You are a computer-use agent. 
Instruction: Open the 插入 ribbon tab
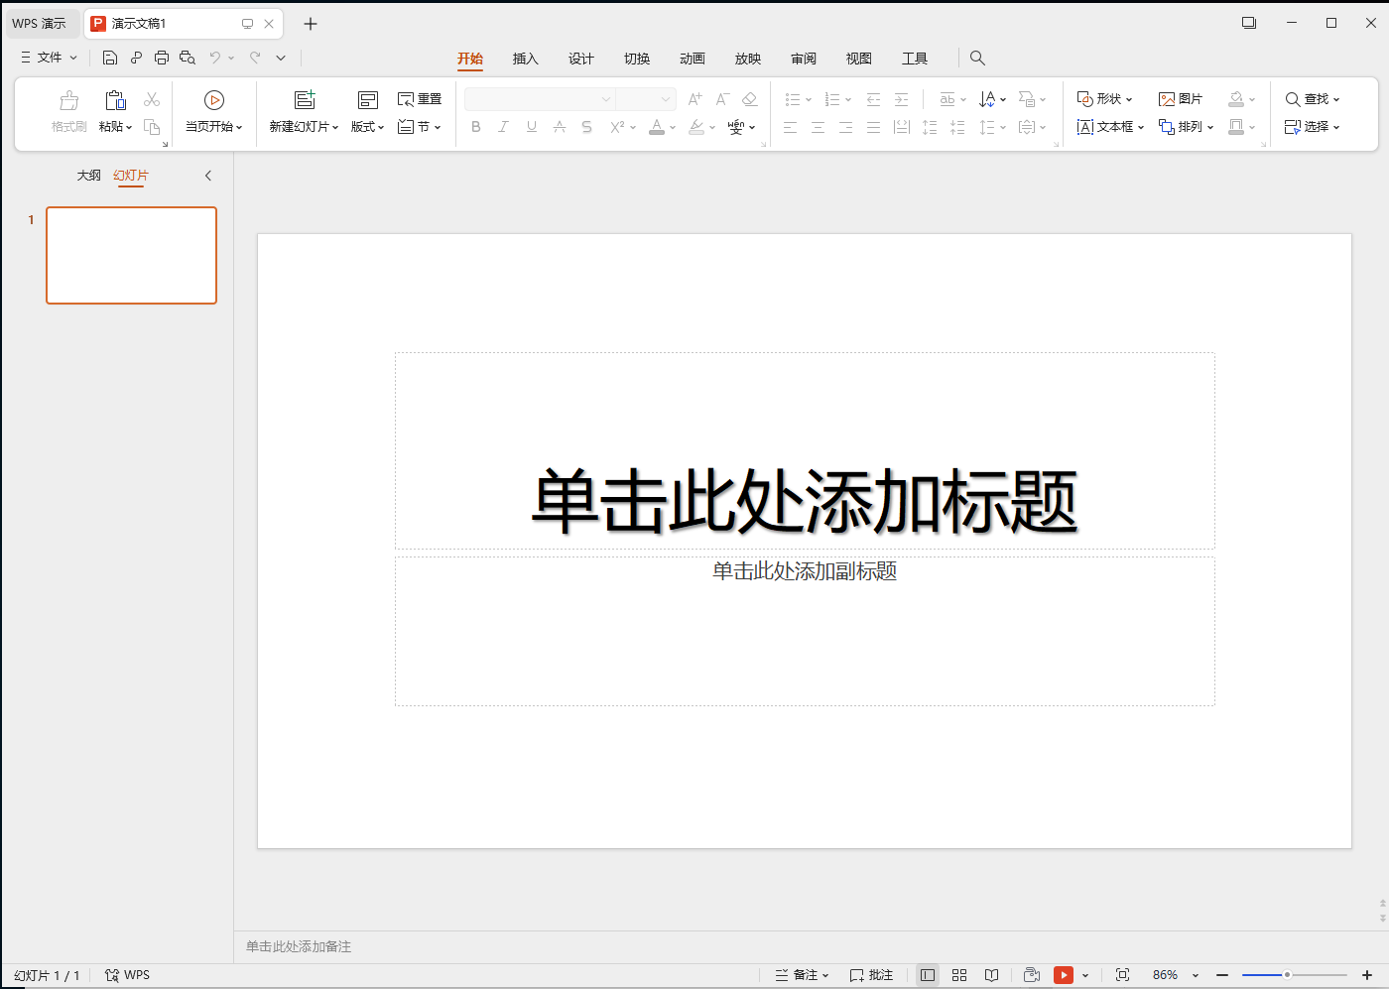525,59
